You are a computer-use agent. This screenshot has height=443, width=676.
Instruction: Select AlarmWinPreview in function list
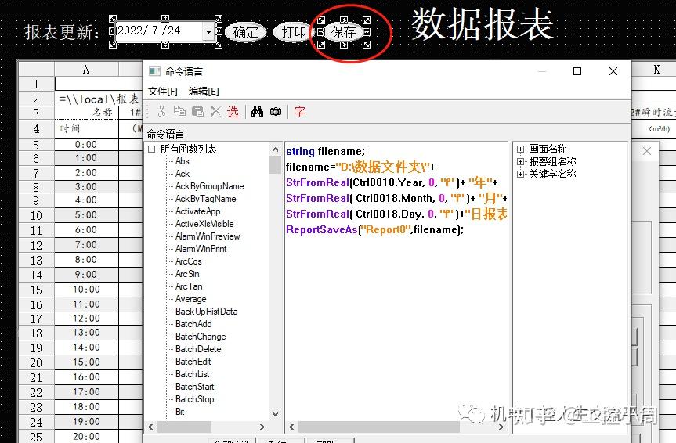point(208,236)
